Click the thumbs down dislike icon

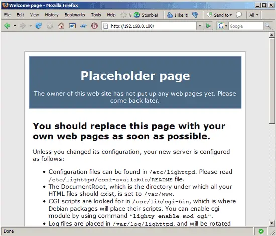[195, 15]
